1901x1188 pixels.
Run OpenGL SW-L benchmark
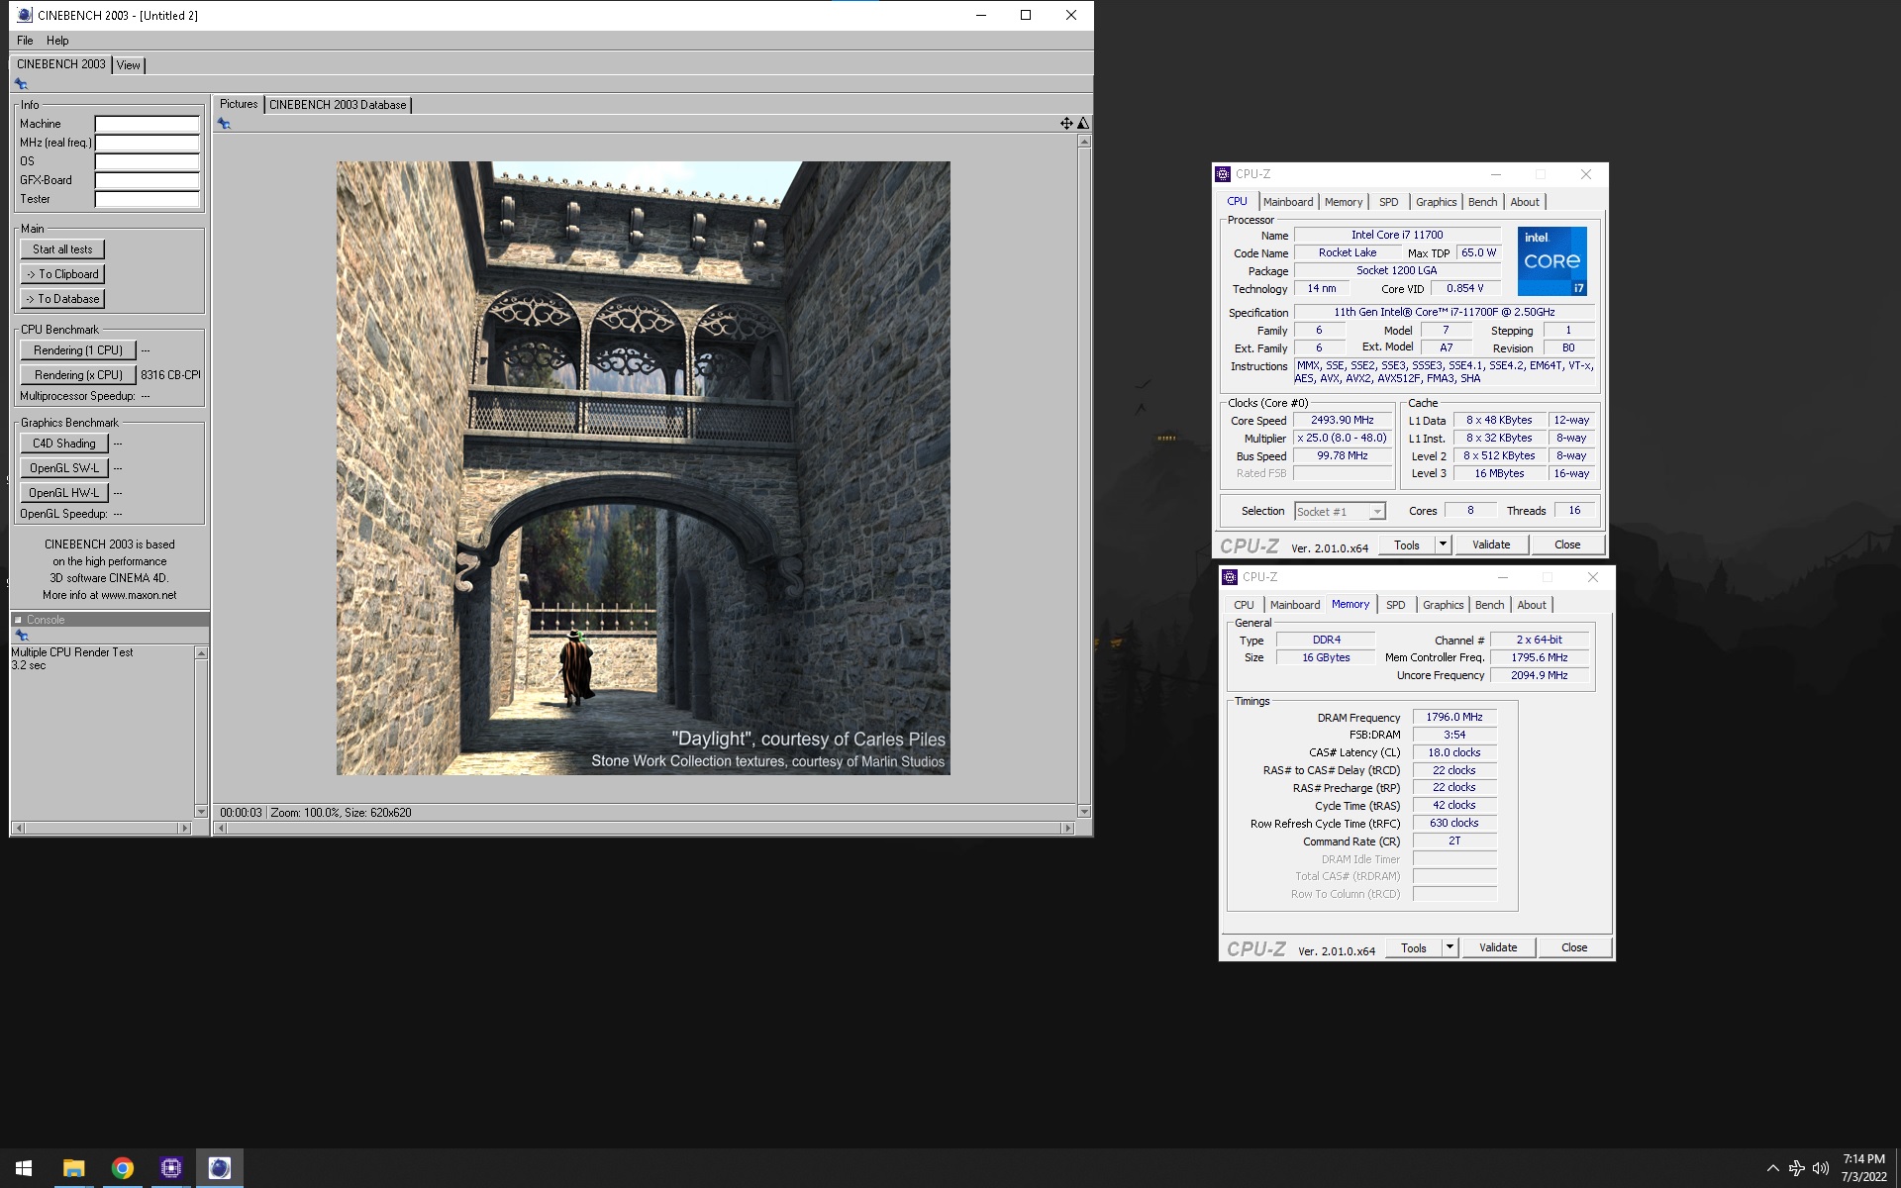pos(64,468)
